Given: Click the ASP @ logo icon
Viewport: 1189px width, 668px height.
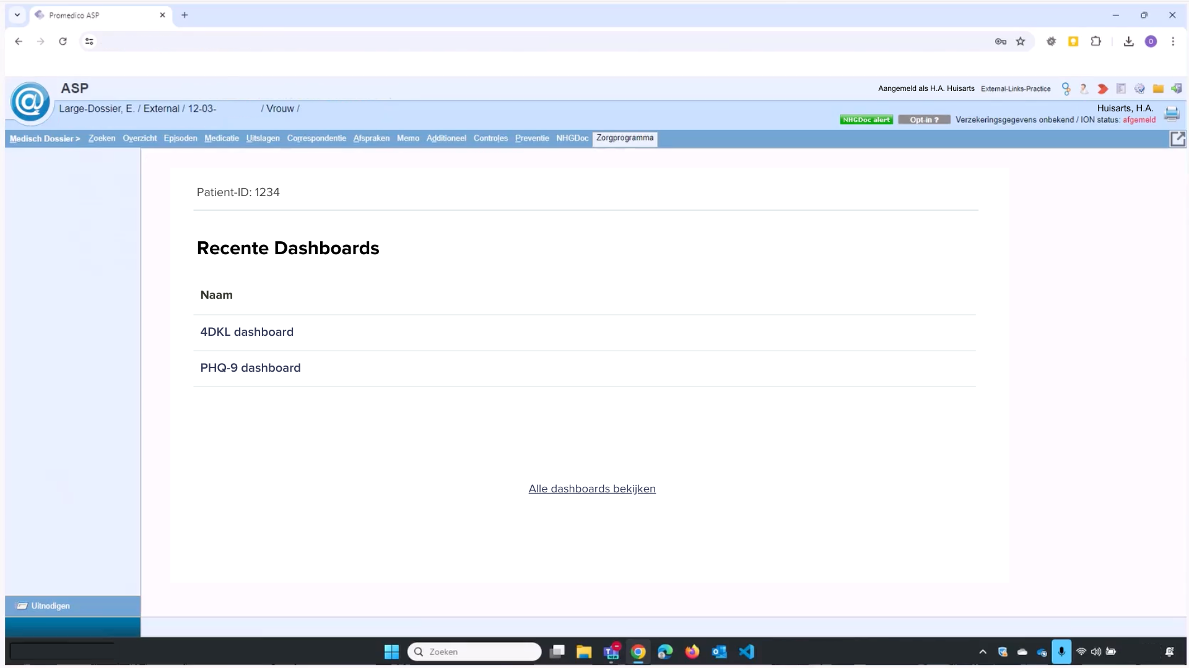Looking at the screenshot, I should point(30,102).
